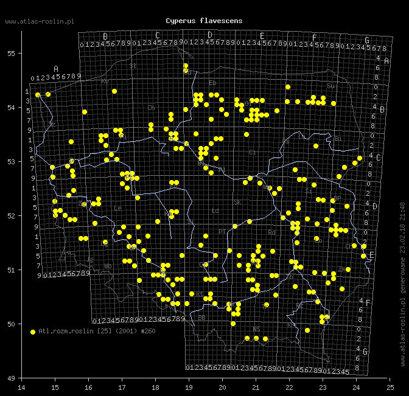Image resolution: width=409 pixels, height=396 pixels.
Task: Click longitude axis label 24
Action: click(356, 387)
